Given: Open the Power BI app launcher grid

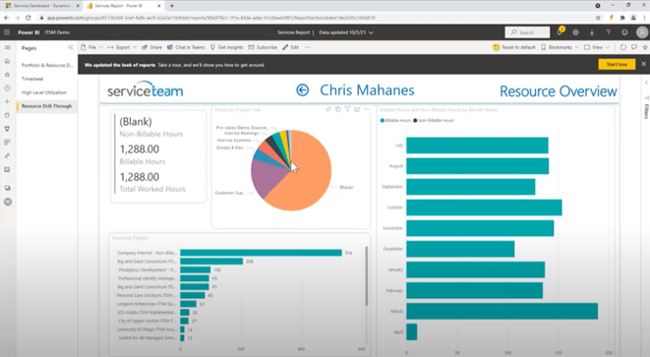Looking at the screenshot, I should 7,32.
